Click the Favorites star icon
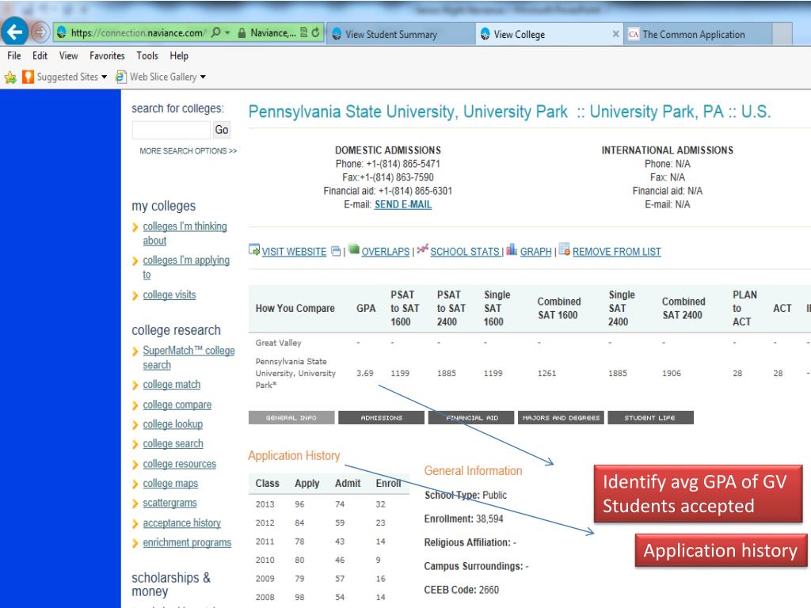 (10, 77)
